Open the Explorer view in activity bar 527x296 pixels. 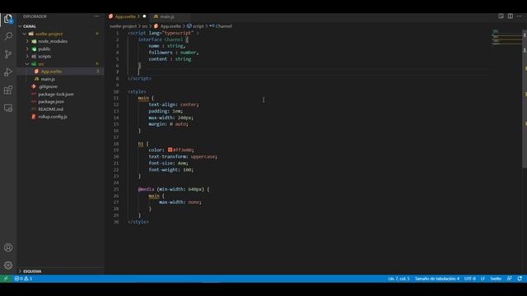[x=8, y=19]
